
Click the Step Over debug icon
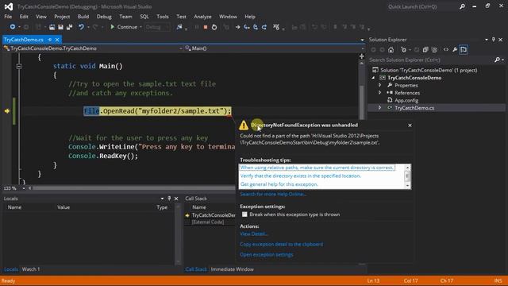pyautogui.click(x=256, y=27)
